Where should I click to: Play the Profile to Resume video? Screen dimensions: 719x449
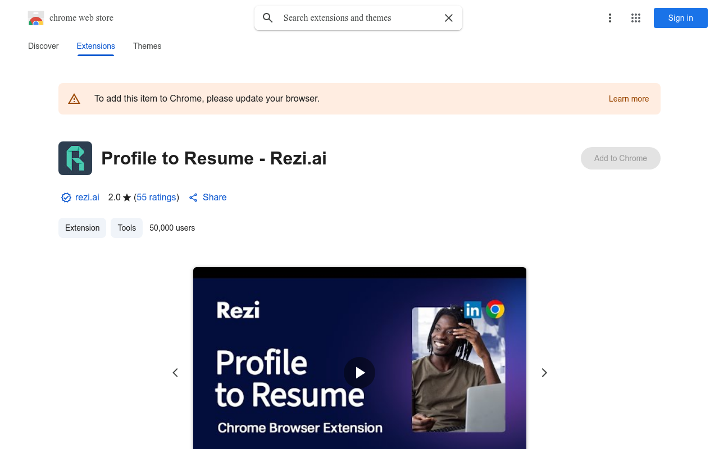[x=359, y=373]
